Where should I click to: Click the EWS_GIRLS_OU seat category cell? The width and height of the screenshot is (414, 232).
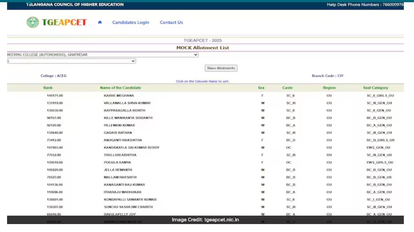(x=380, y=162)
